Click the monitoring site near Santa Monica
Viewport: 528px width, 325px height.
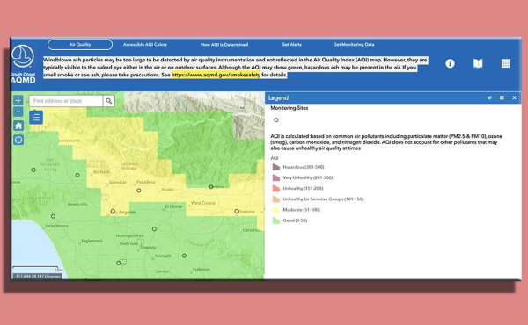pos(53,216)
